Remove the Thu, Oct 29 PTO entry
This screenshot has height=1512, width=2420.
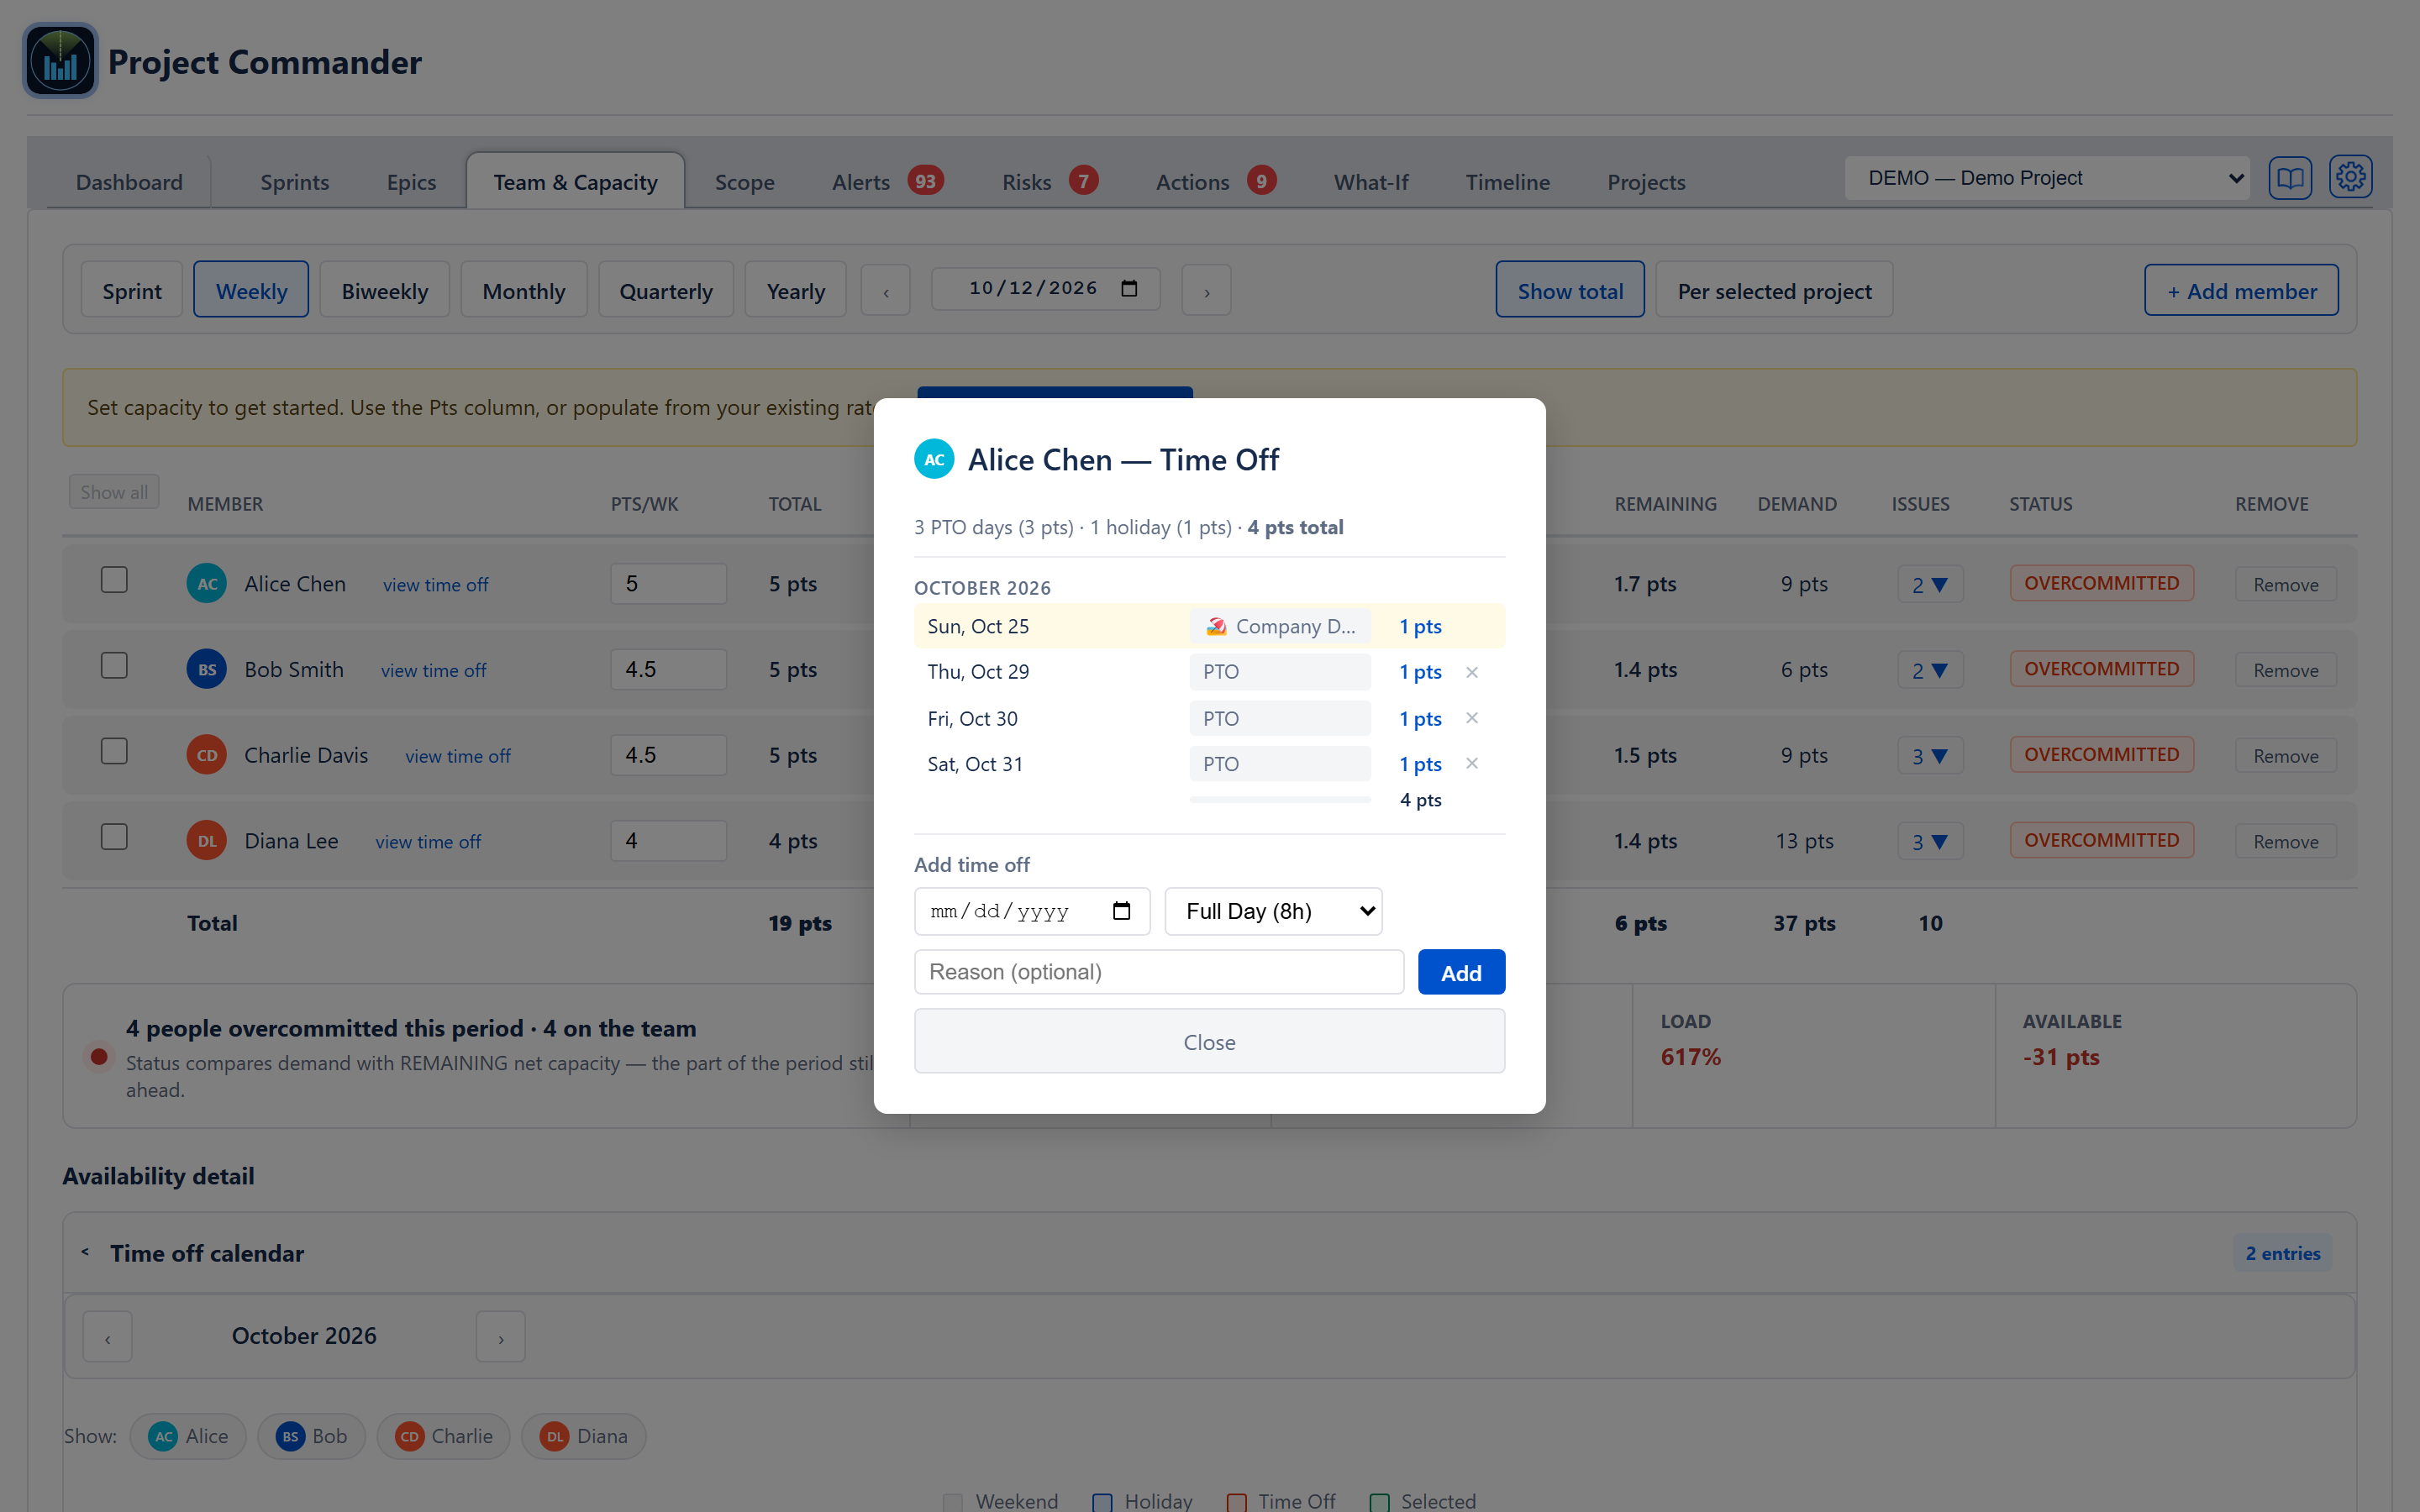[x=1472, y=672]
